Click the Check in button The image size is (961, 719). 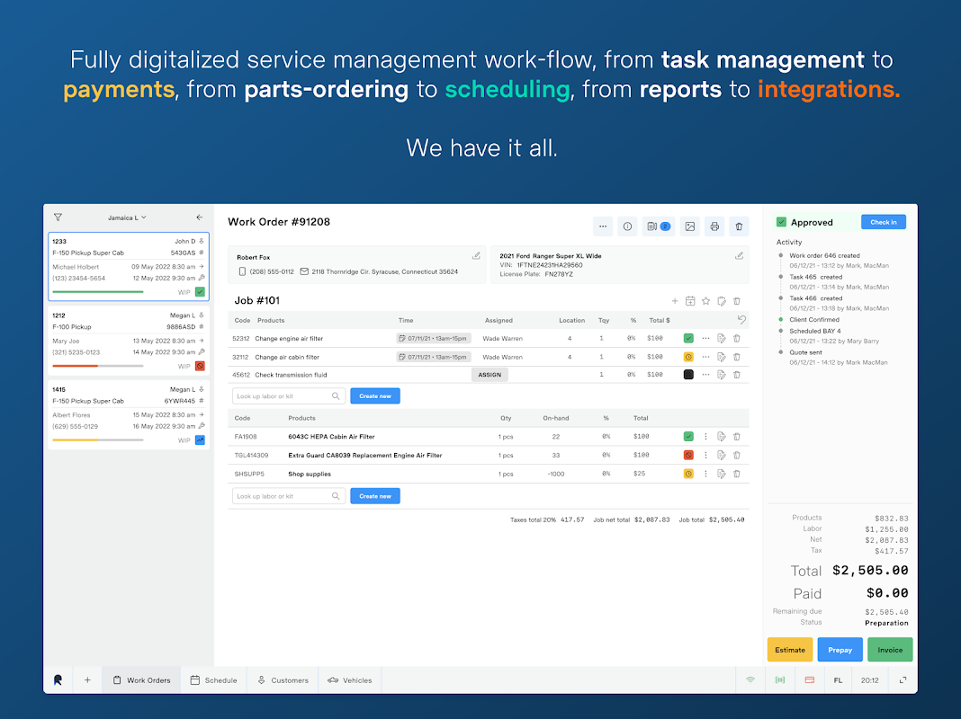883,222
